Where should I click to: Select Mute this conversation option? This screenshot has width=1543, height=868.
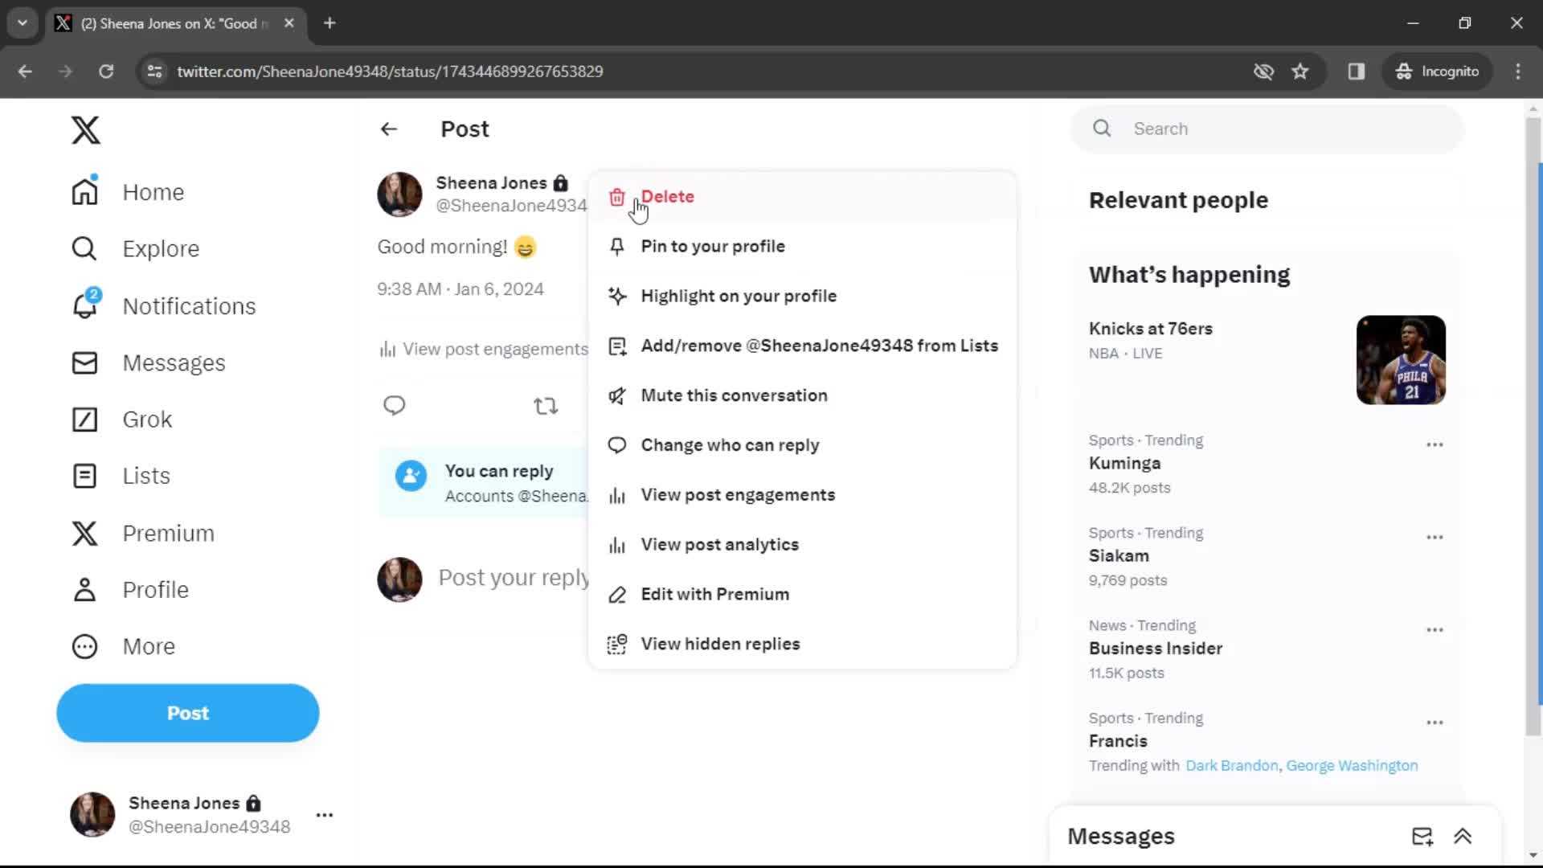click(x=735, y=395)
